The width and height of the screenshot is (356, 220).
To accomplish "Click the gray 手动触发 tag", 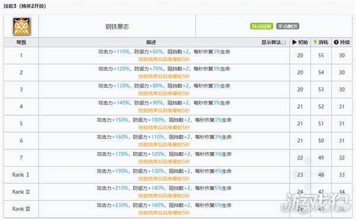I will 288,26.
